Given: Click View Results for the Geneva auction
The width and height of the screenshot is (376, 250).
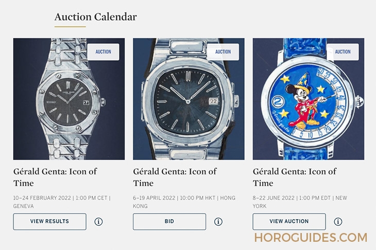Looking at the screenshot, I should click(49, 222).
